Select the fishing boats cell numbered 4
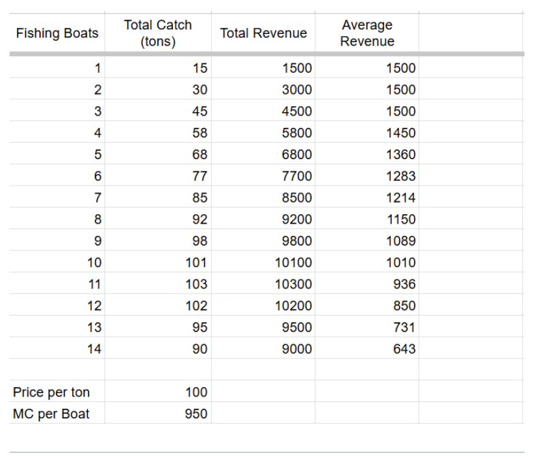Viewport: 534px width, 472px height. click(57, 132)
